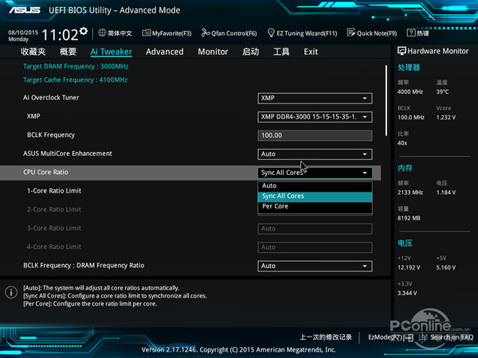Image resolution: width=478 pixels, height=358 pixels.
Task: Click the 11:02 clock display
Action: click(x=60, y=34)
